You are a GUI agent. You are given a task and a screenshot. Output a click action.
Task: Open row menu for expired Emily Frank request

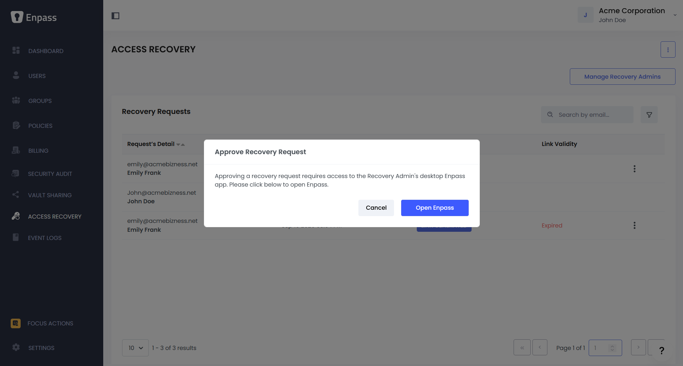pyautogui.click(x=634, y=225)
